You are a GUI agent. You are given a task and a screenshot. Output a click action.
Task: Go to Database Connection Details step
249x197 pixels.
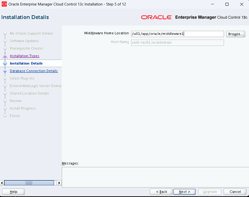[x=34, y=71]
